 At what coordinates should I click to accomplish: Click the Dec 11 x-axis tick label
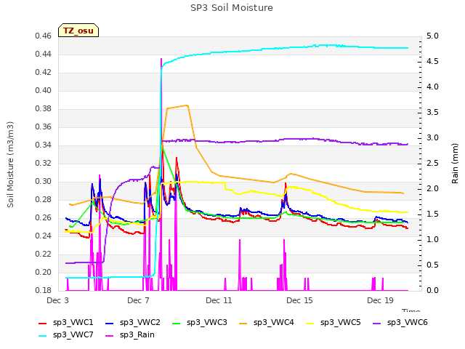[219, 300]
